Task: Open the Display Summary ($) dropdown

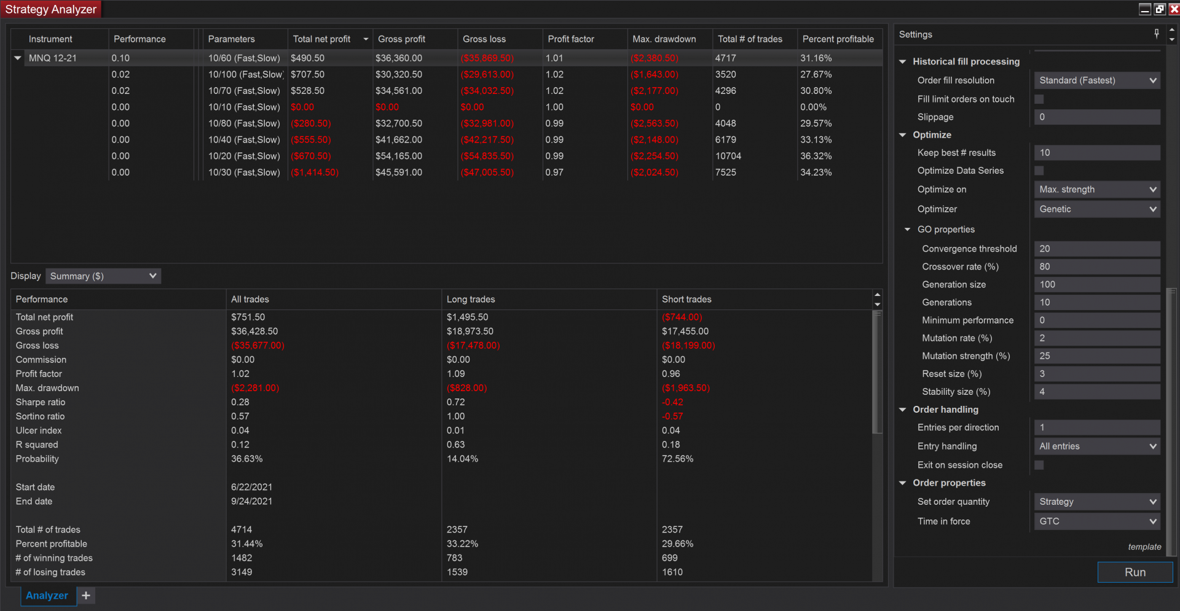Action: (x=103, y=276)
